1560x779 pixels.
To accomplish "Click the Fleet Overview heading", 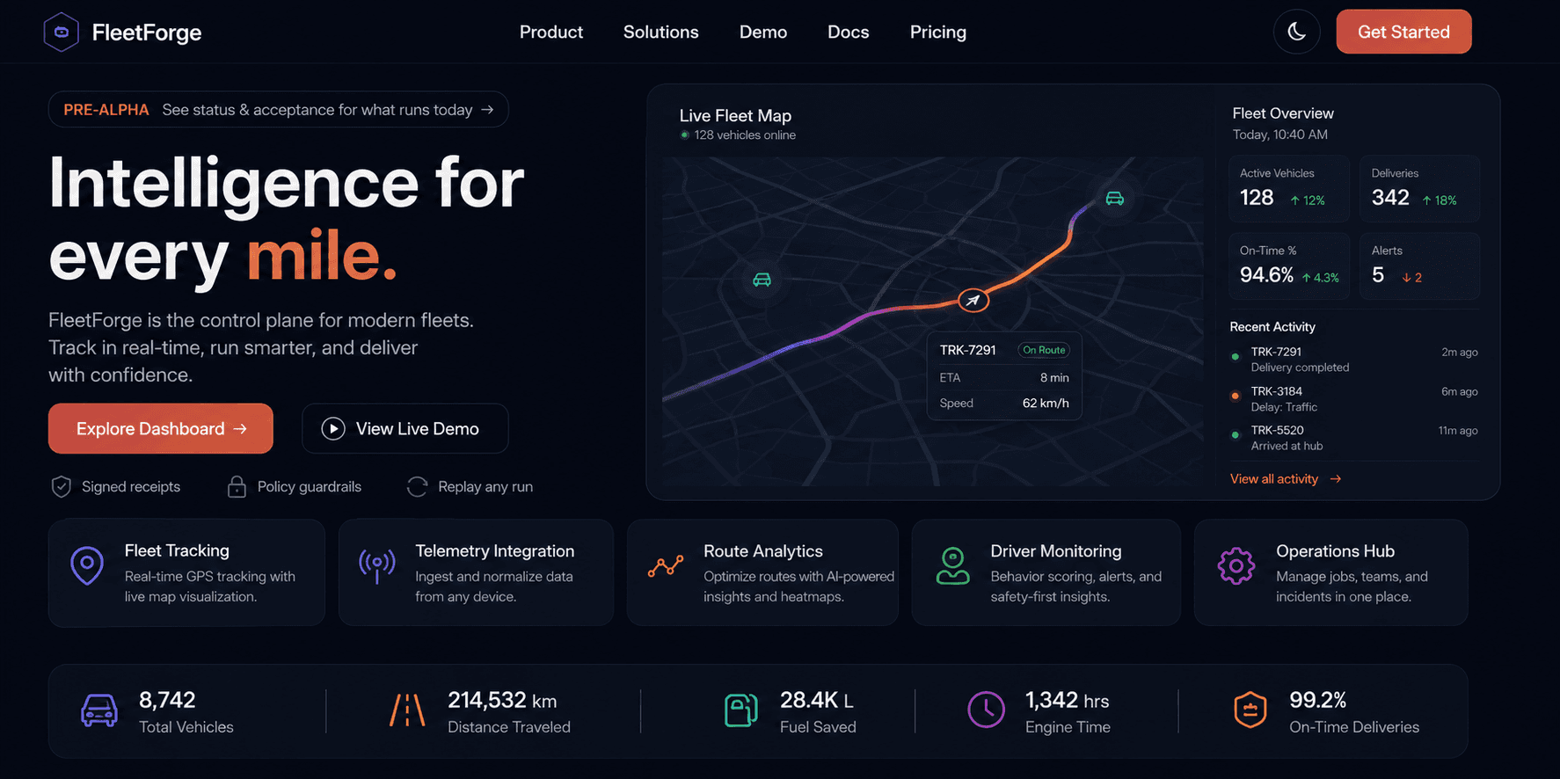I will (1282, 113).
